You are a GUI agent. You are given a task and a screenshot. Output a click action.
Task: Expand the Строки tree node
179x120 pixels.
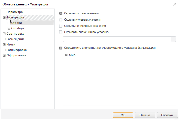[x=9, y=23]
